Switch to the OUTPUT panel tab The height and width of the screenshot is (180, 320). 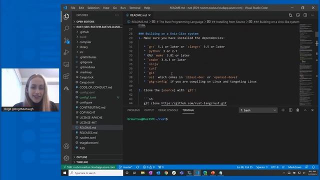point(149,110)
